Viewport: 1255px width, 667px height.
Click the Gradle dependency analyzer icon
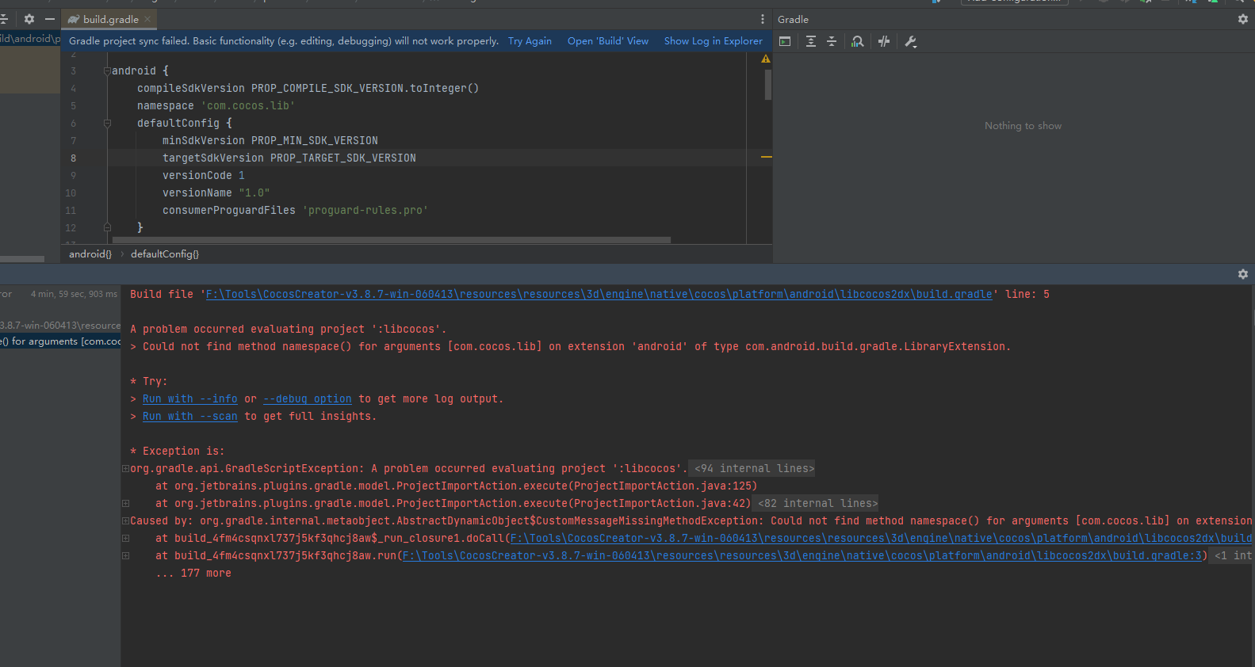click(858, 42)
